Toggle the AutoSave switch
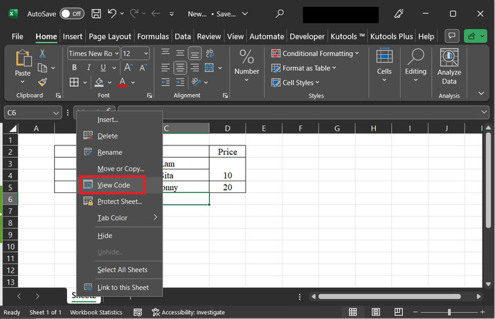The width and height of the screenshot is (495, 319). click(71, 13)
